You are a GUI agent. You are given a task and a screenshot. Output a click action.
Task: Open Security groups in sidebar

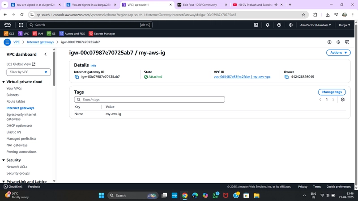[18, 173]
